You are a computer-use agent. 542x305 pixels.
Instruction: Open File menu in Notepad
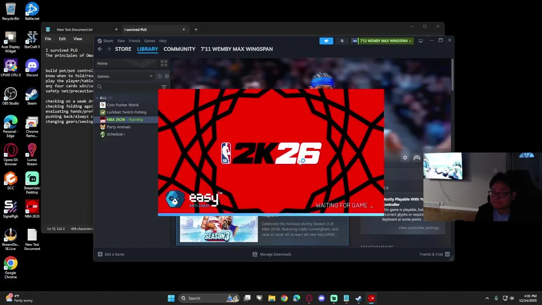tap(48, 39)
